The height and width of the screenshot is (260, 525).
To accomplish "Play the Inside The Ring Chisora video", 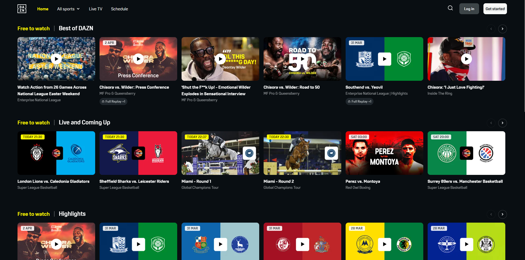I will 466,59.
